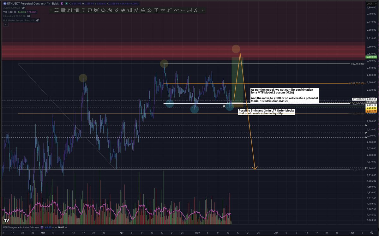
Task: Select the head and shoulders pattern tool
Action: click(x=110, y=10)
